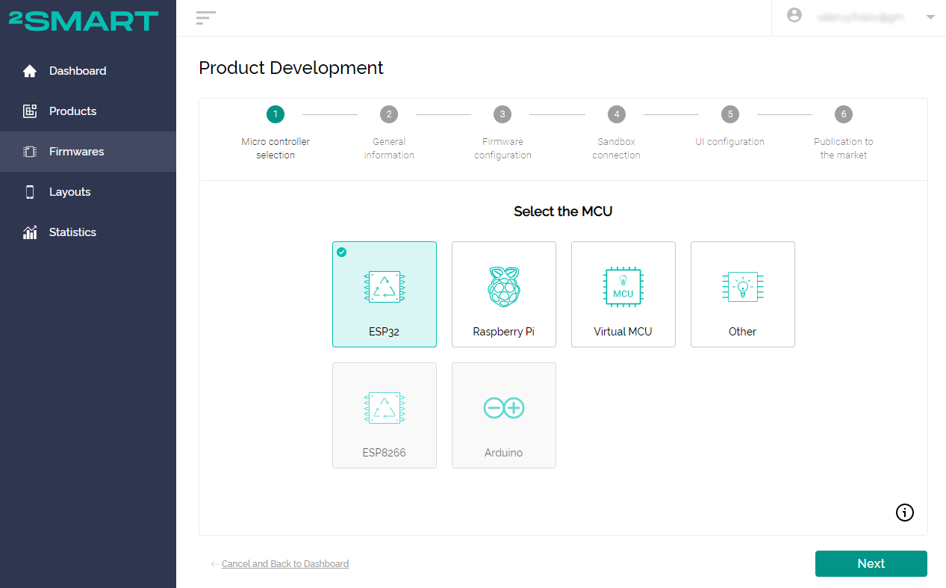Open the info icon at the panel corner
The width and height of the screenshot is (946, 588).
905,513
